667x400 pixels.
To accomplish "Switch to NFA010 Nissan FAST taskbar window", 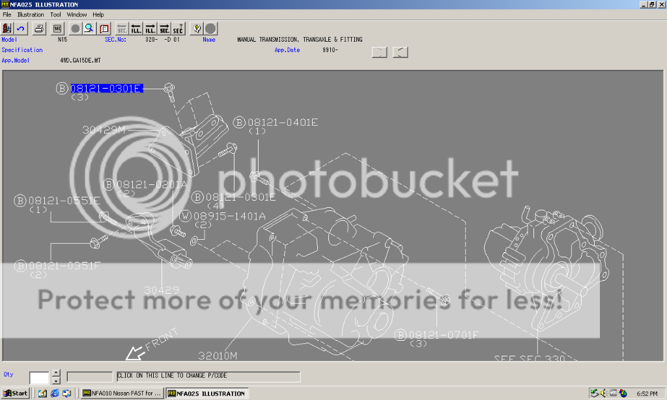I will click(122, 393).
